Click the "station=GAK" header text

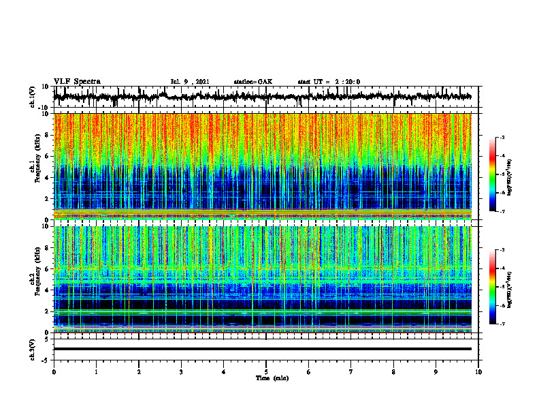[253, 82]
